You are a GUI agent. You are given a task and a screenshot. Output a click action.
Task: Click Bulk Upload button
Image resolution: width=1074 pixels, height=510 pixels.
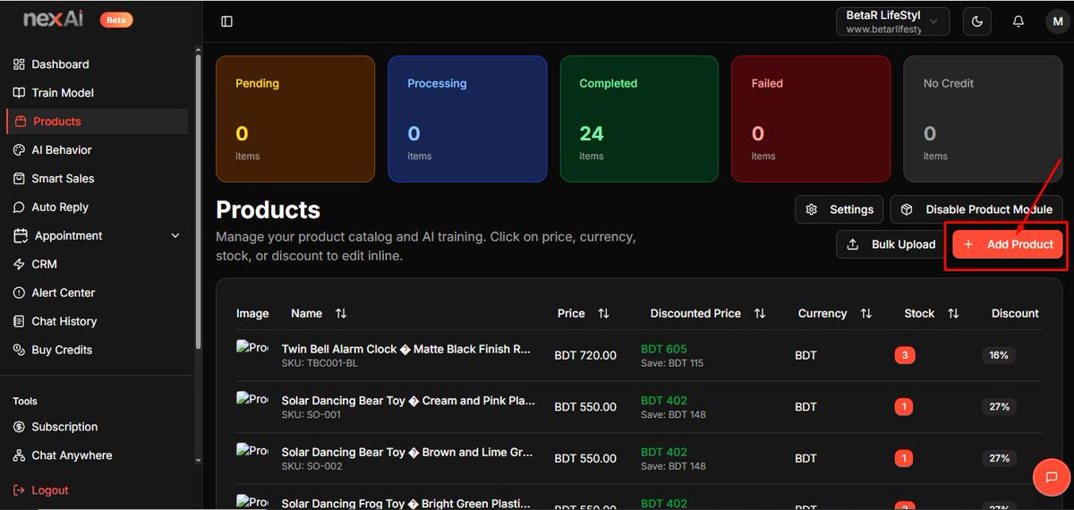click(891, 244)
